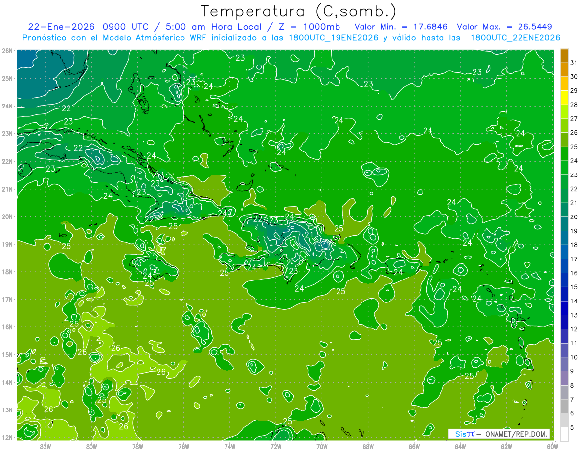Click the 64W longitude axis label
Screen dimensions: 587x453
click(x=460, y=446)
